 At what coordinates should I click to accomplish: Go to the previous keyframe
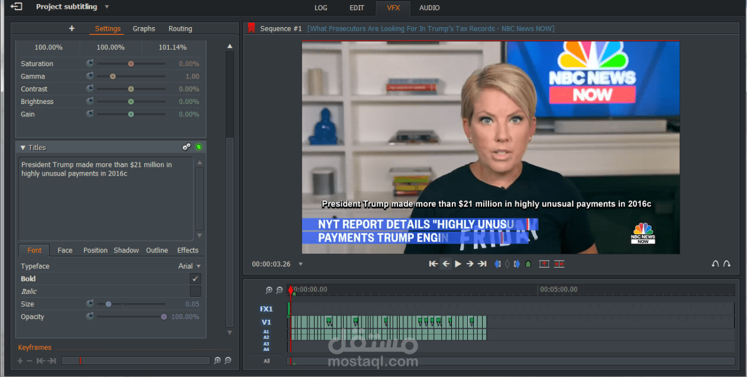click(x=41, y=360)
